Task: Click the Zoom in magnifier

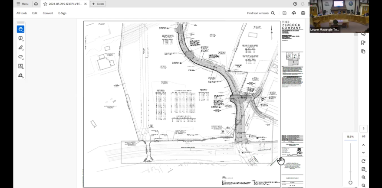Action: click(x=363, y=178)
